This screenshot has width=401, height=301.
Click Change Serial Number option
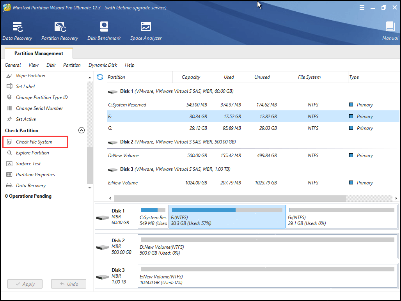[39, 108]
